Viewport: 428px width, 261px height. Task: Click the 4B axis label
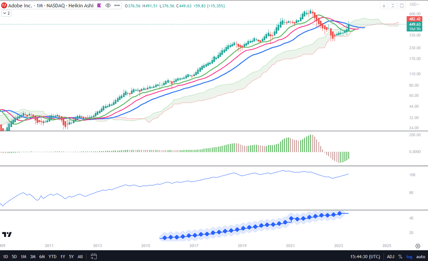pos(411,218)
